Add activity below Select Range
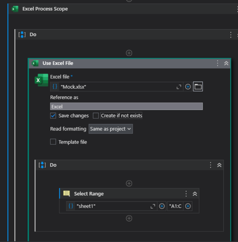The width and height of the screenshot is (238, 242). tap(129, 218)
